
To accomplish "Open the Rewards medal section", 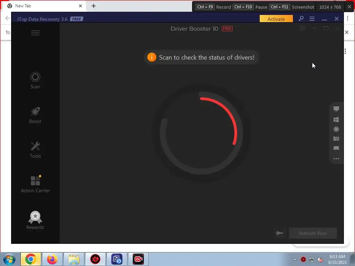I will click(35, 220).
